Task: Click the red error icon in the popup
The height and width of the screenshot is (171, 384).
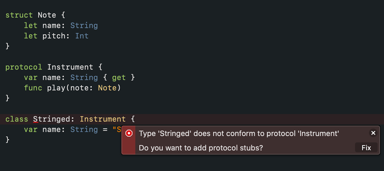Action: click(129, 133)
